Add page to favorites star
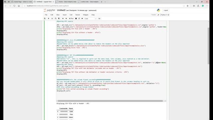The image size is (213, 120). tap(188, 6)
